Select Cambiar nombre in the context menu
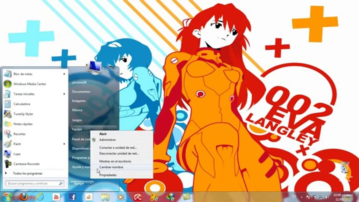 tap(121, 167)
